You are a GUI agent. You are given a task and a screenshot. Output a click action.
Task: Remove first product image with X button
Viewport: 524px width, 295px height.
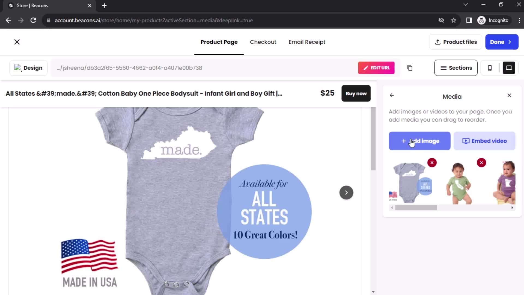(x=432, y=163)
